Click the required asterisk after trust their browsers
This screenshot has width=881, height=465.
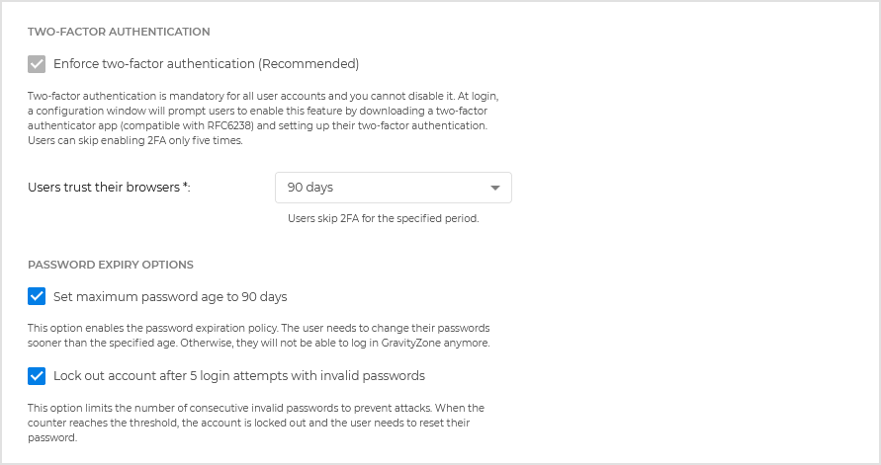[185, 186]
